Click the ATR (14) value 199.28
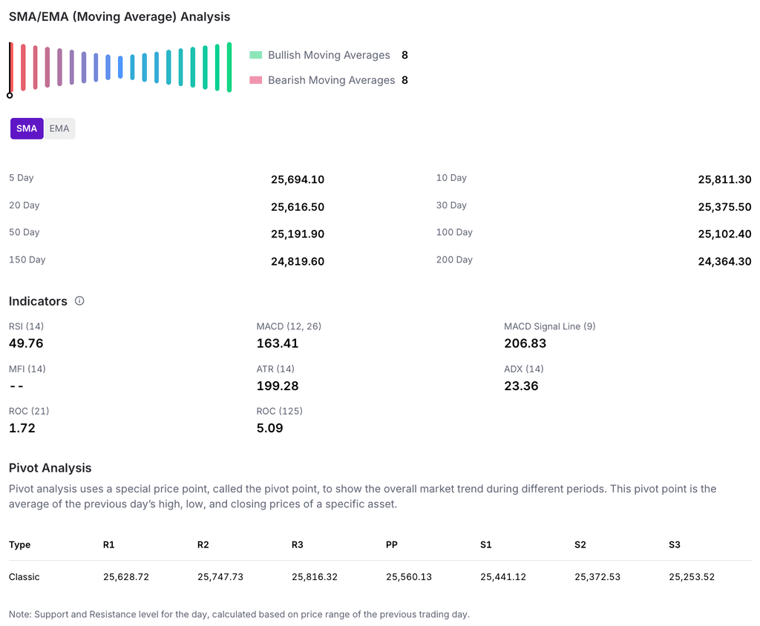The height and width of the screenshot is (626, 760). [278, 386]
